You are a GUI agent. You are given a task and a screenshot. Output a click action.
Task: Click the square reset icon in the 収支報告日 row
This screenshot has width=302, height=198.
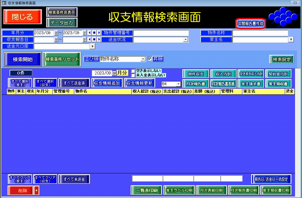point(94,39)
